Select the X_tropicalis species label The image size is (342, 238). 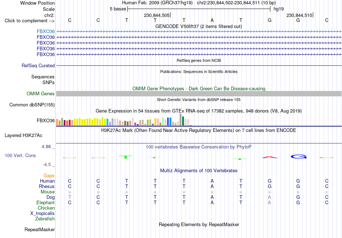click(x=42, y=214)
